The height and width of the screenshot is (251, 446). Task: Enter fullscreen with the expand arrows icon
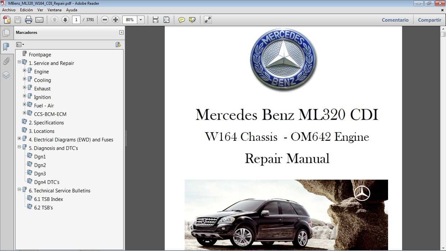click(x=208, y=20)
